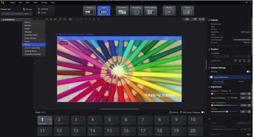254x137 pixels.
Task: Click the zoom in magnifier icon
Action: pos(51,19)
